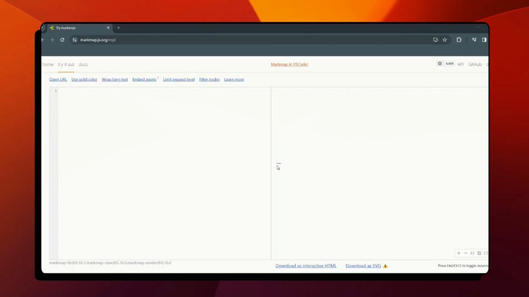Click the small markmap root node in preview
The height and width of the screenshot is (297, 529).
279,163
